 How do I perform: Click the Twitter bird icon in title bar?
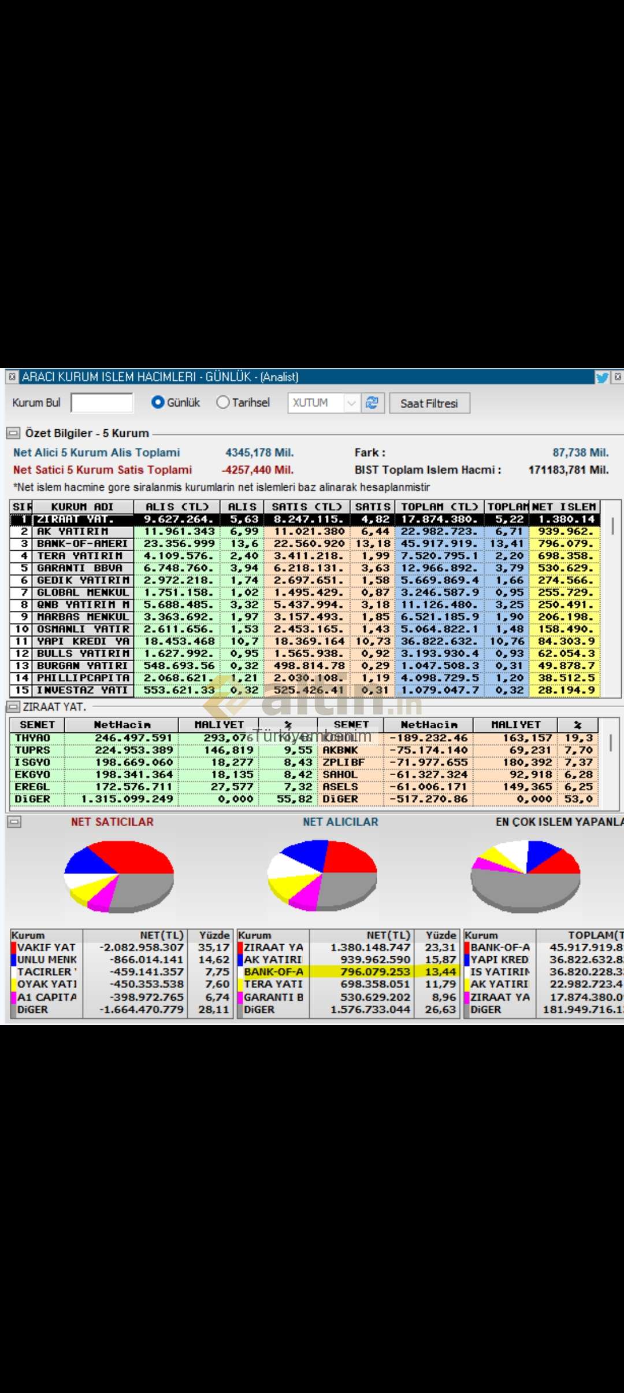pos(602,377)
